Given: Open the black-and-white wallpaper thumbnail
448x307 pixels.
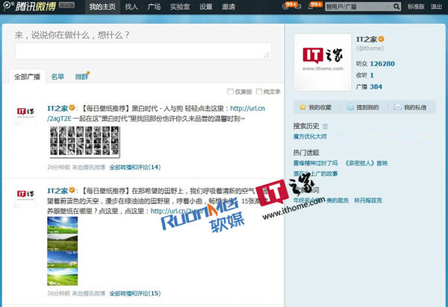Looking at the screenshot, I should (84, 142).
